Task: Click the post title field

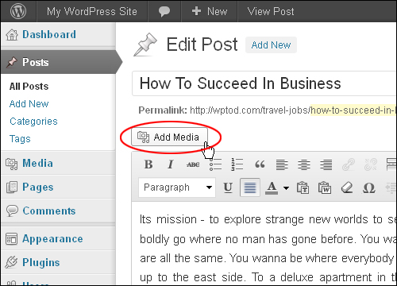Action: coord(264,83)
